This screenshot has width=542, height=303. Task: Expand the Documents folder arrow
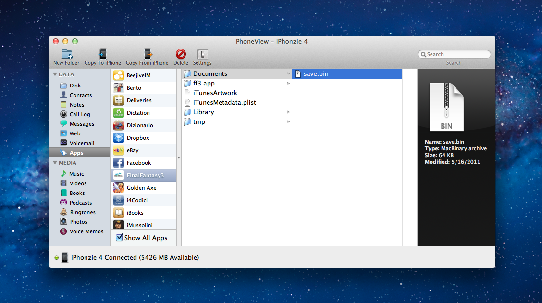point(288,73)
